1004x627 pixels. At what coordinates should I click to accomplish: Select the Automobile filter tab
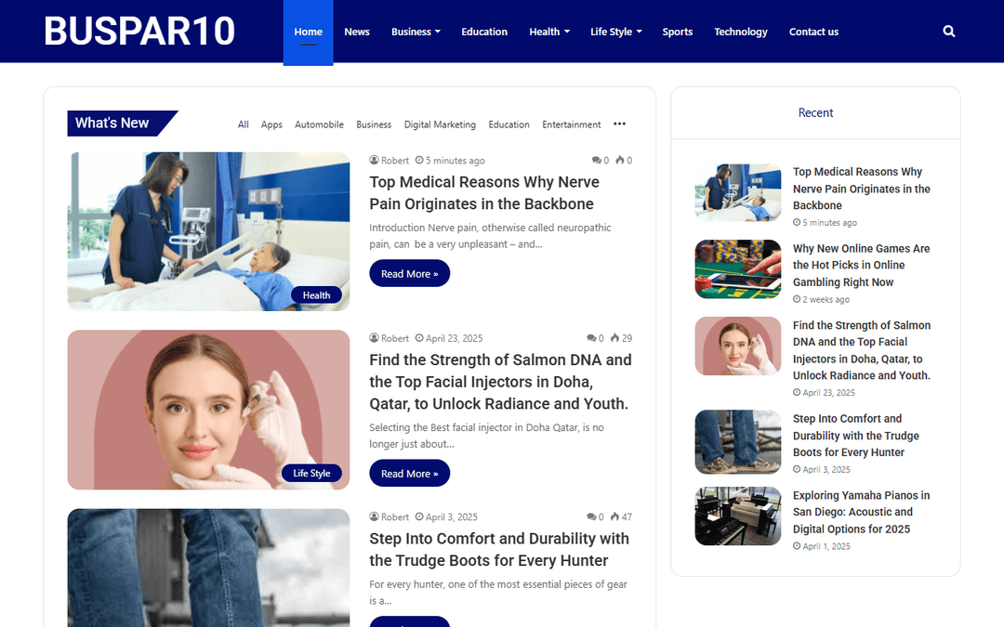[x=319, y=124]
